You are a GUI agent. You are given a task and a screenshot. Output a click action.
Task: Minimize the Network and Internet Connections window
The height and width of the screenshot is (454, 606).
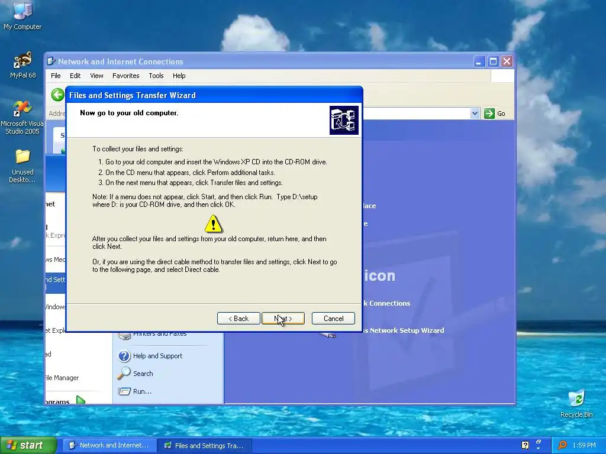479,61
